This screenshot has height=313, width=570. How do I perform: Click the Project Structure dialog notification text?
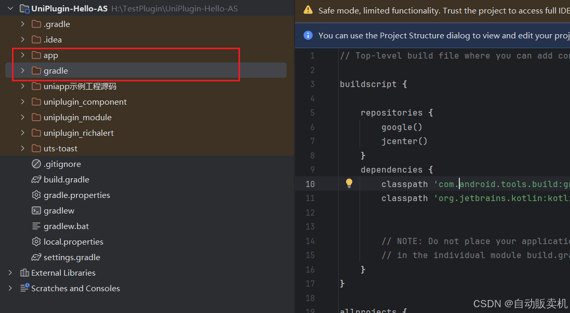(444, 35)
